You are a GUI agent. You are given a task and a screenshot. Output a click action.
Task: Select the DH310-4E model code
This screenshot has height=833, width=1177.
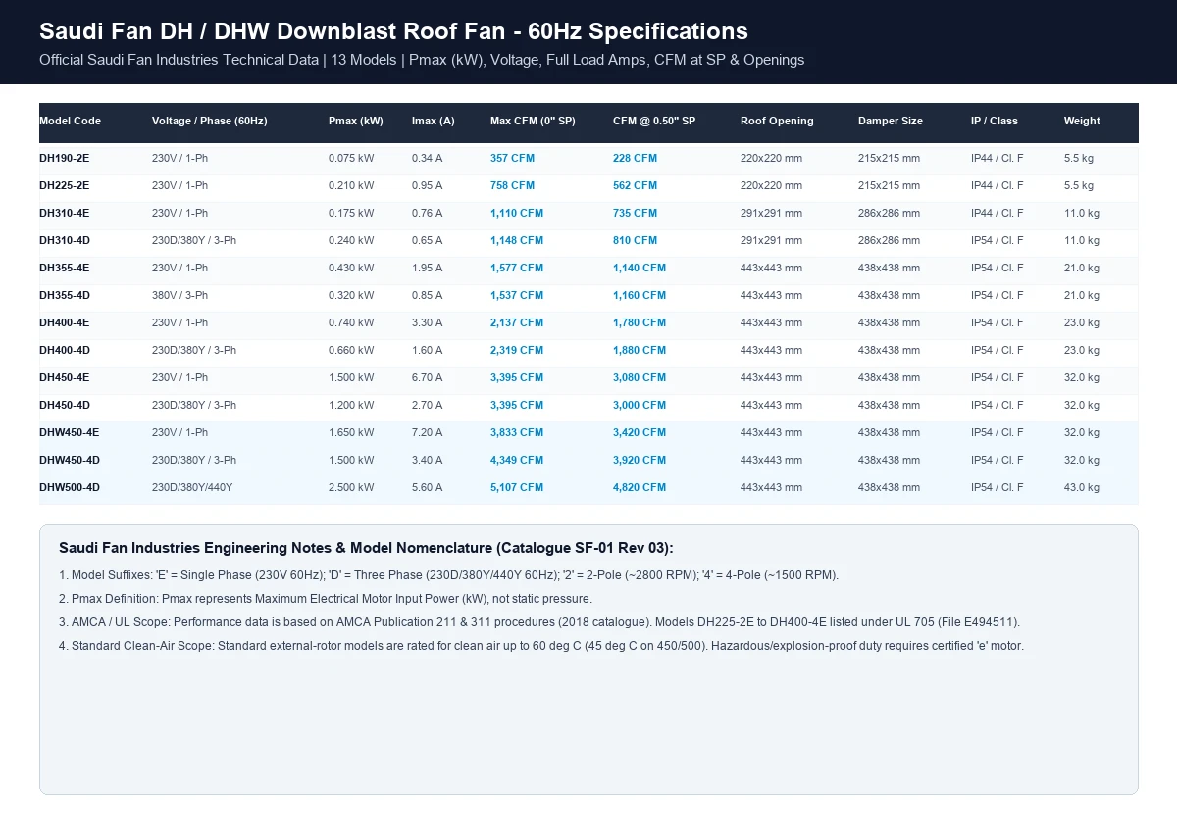pyautogui.click(x=65, y=213)
